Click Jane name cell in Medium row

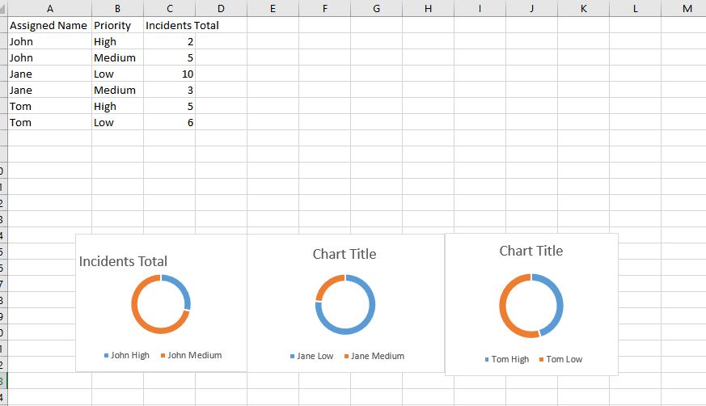50,90
